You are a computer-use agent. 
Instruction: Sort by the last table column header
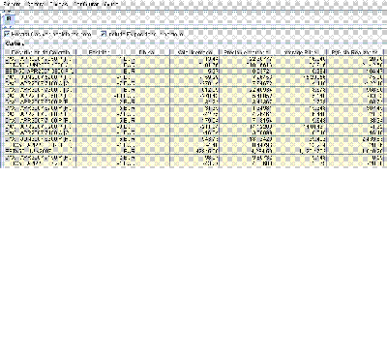coord(355,52)
